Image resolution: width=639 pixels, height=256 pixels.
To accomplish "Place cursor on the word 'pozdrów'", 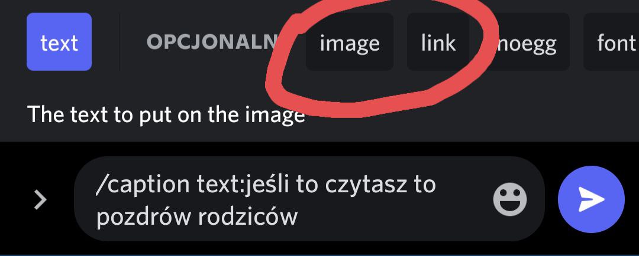I will point(144,217).
